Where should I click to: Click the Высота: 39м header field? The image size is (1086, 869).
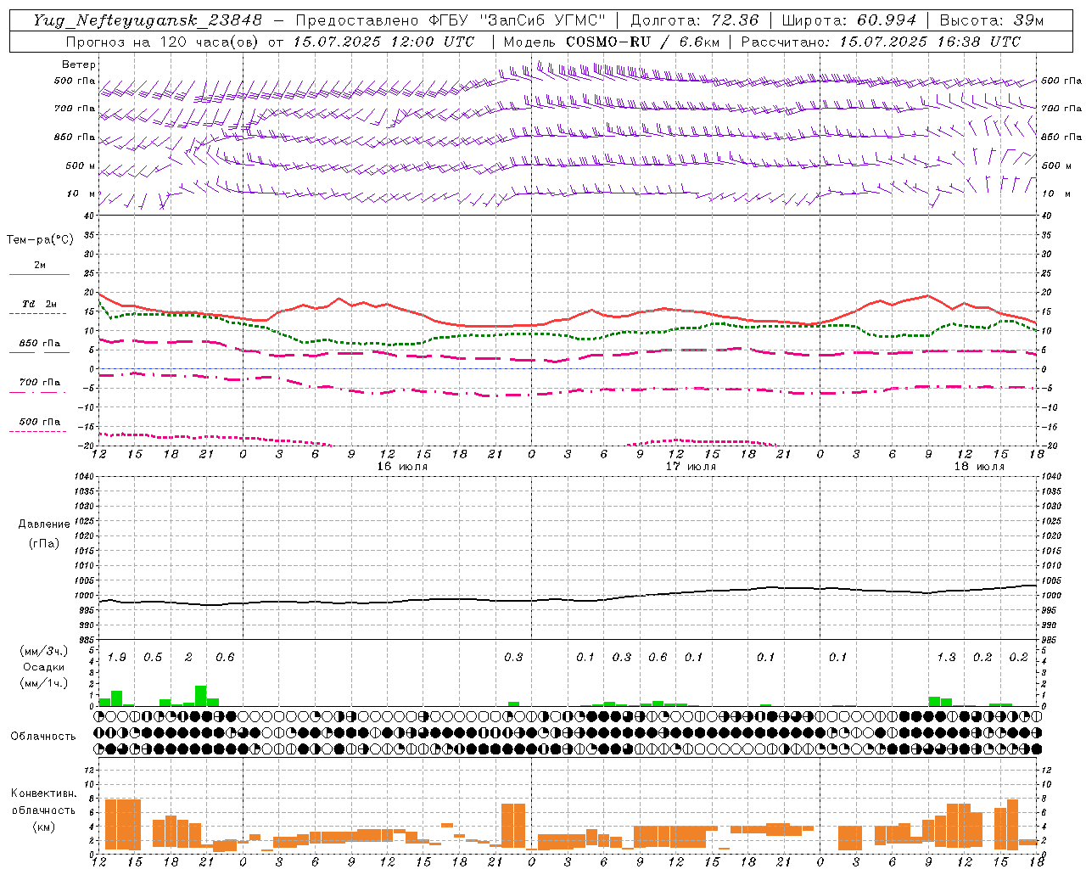click(991, 20)
